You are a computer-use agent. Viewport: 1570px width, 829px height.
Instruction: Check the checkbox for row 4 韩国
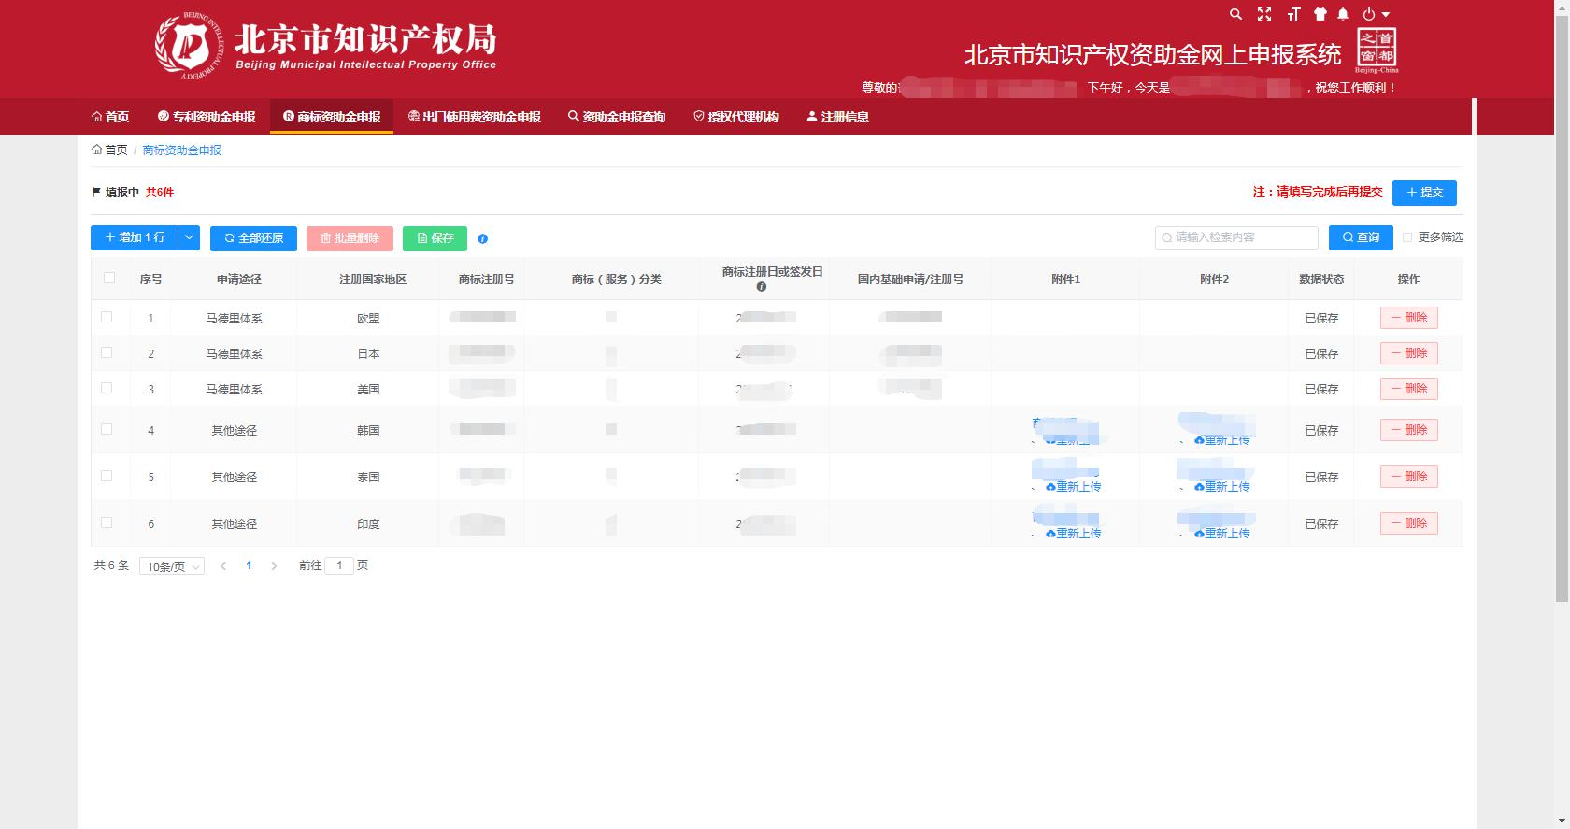tap(107, 429)
